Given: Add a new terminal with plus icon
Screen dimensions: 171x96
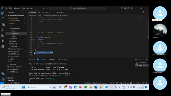Looking at the screenshot, I should point(135,59).
